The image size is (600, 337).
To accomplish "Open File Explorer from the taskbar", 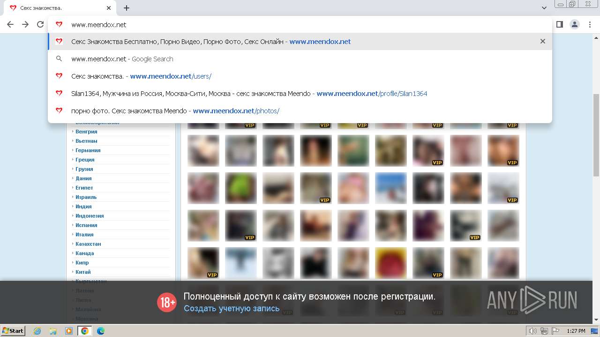I will [53, 331].
